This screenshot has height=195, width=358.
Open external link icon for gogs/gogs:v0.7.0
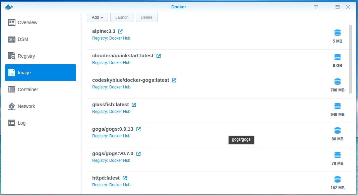coord(138,153)
